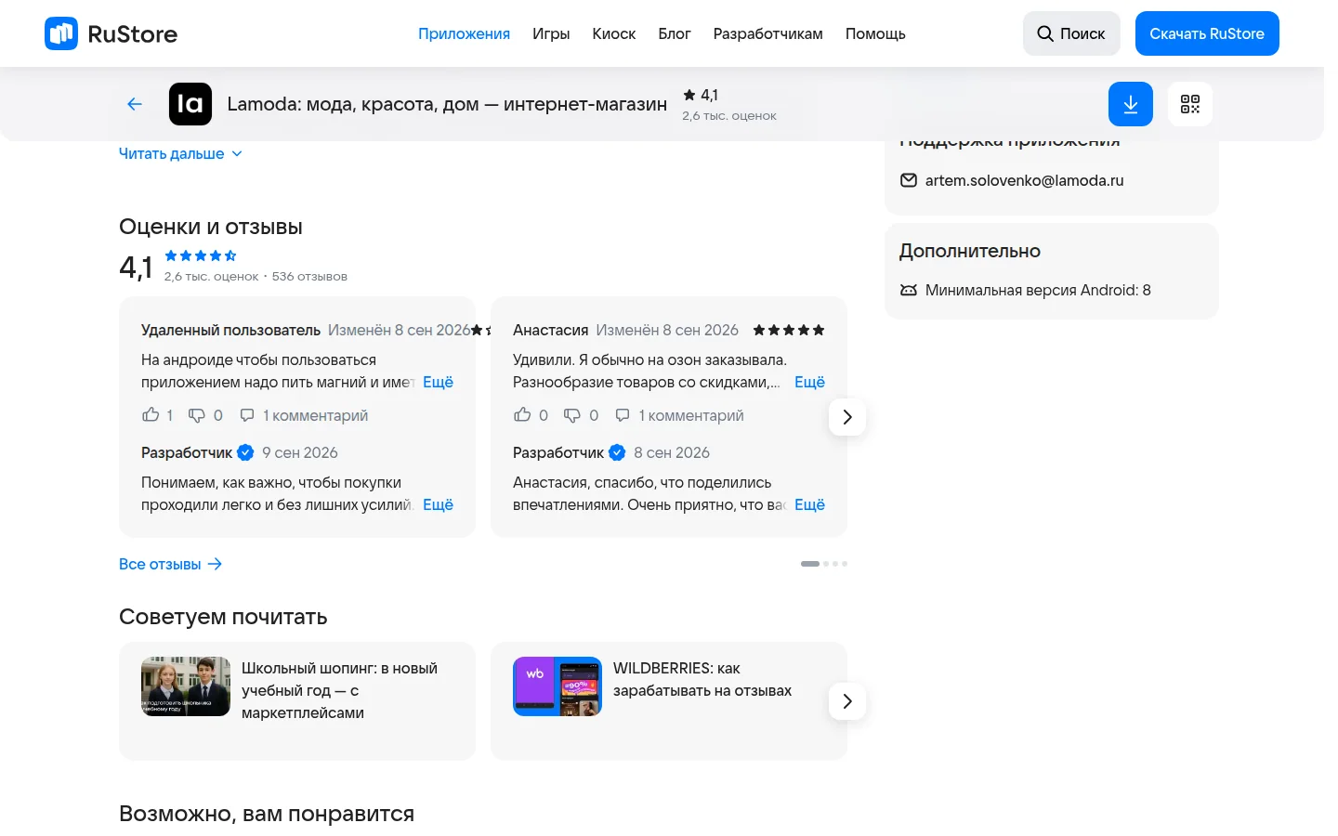
Task: Click the Дополнительно heading
Action: (x=970, y=251)
